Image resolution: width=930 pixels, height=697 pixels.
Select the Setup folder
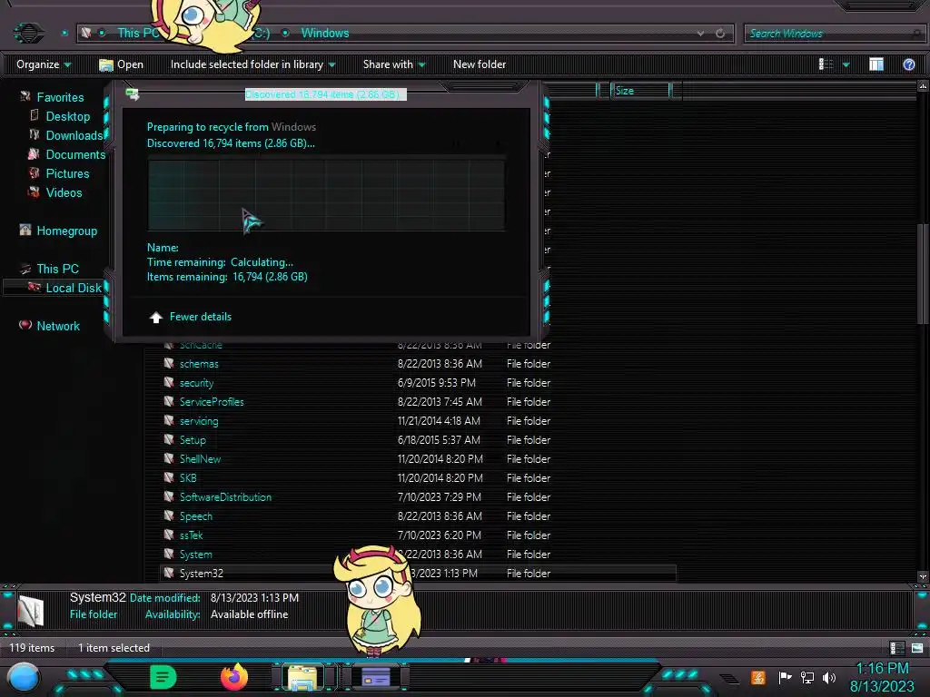pyautogui.click(x=193, y=440)
